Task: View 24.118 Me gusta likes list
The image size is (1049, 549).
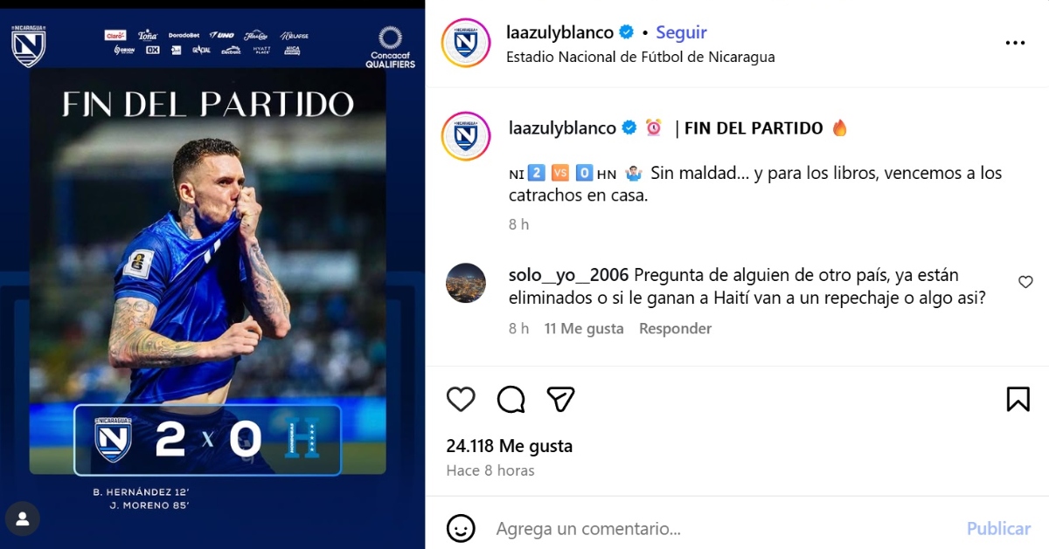Action: pos(510,446)
